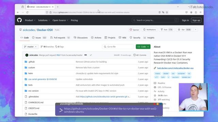Image resolution: width=218 pixels, height=122 pixels.
Task: Open the sickcodes owner profile link
Action: 29,30
